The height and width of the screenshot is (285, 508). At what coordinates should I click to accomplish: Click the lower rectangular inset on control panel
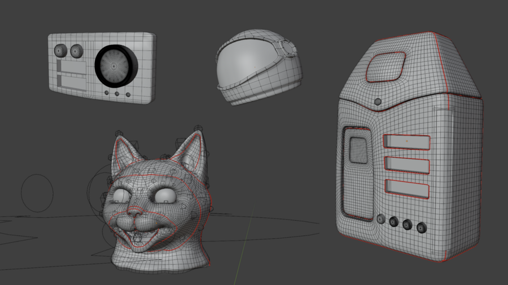[x=72, y=82]
